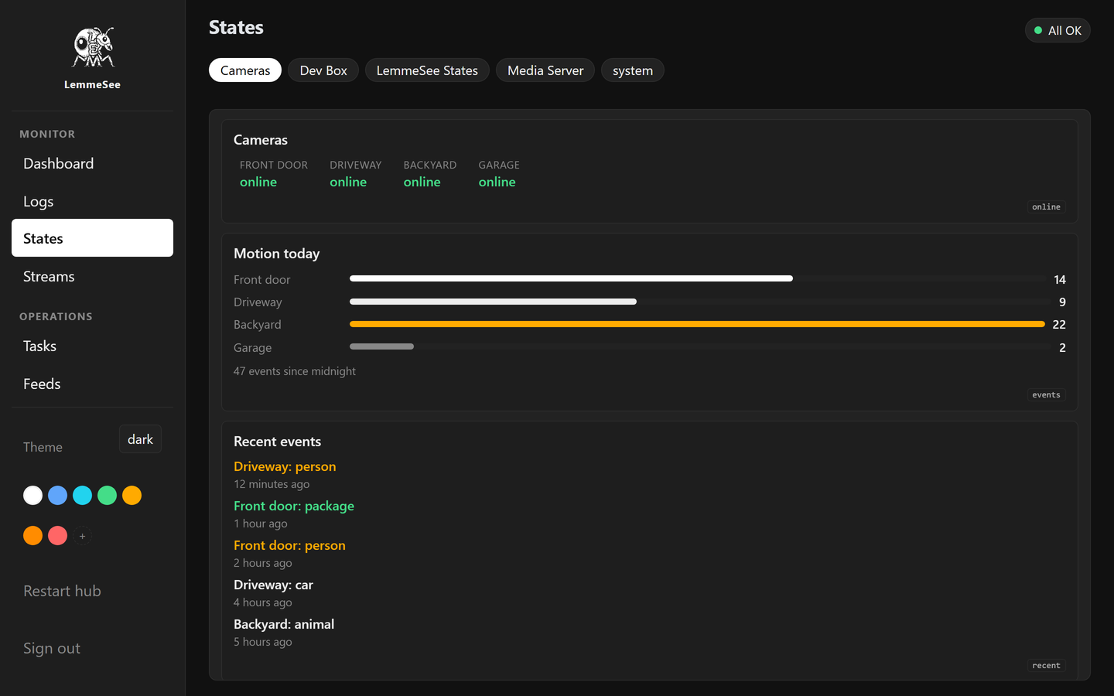
Task: Toggle the dark theme button
Action: [x=140, y=439]
